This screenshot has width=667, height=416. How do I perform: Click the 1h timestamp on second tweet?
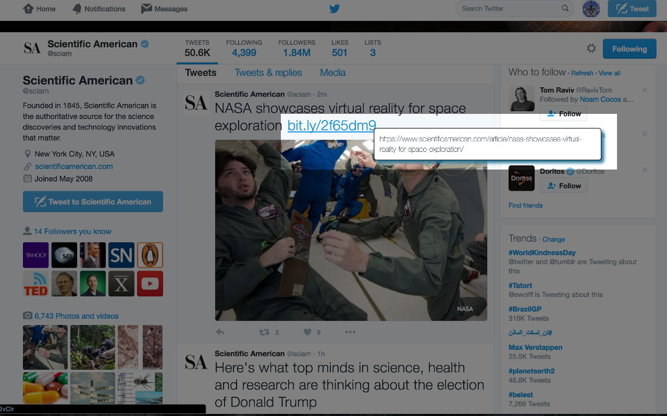[x=320, y=354]
